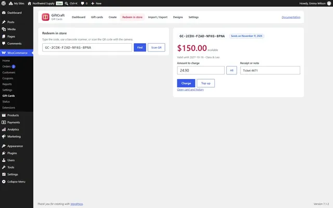The height and width of the screenshot is (208, 333).
Task: Switch to Gift cards tab
Action: click(97, 17)
